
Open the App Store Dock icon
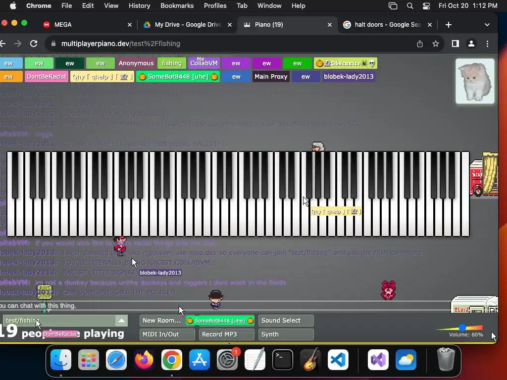(x=200, y=360)
